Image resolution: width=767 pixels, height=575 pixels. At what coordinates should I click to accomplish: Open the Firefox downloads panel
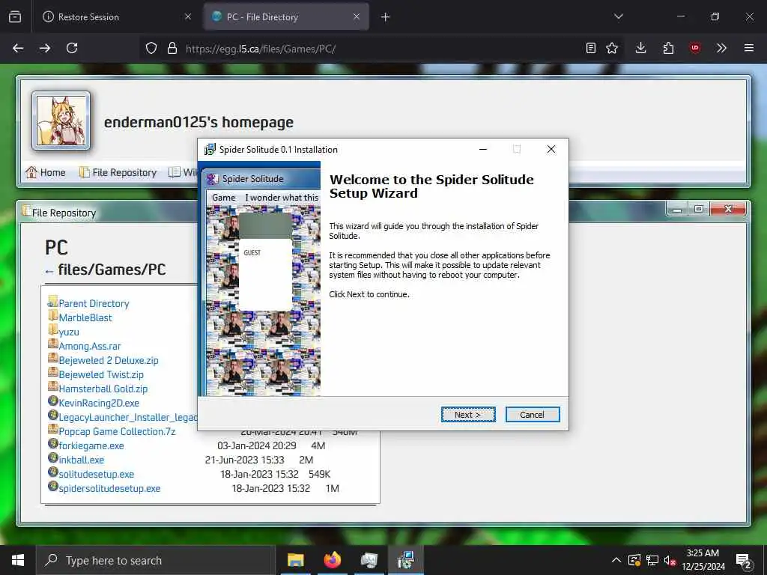pyautogui.click(x=641, y=48)
